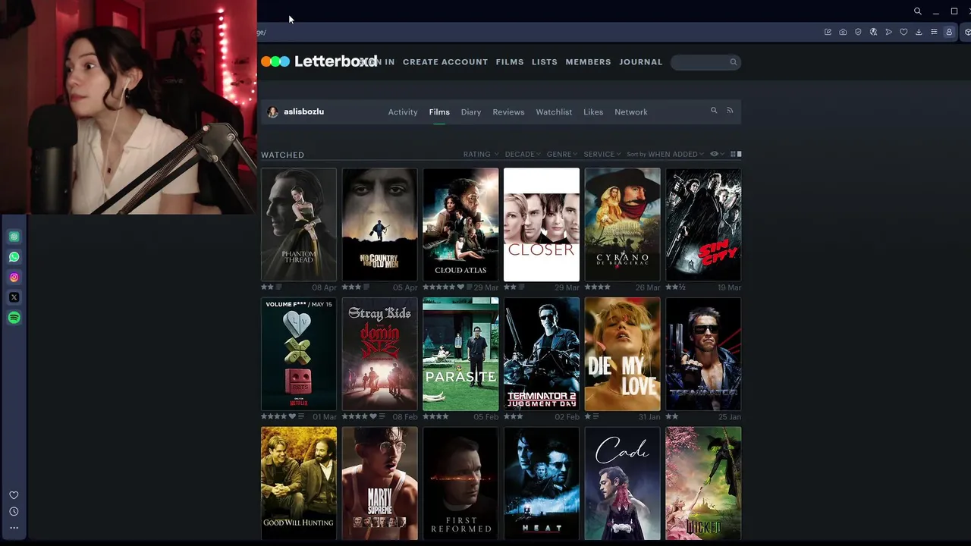Open JOURNAL in the top navigation
The width and height of the screenshot is (971, 546).
641,62
